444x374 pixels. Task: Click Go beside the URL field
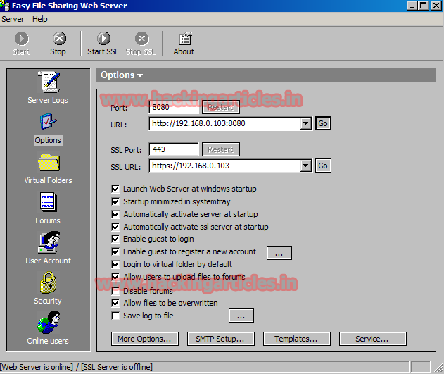(323, 123)
